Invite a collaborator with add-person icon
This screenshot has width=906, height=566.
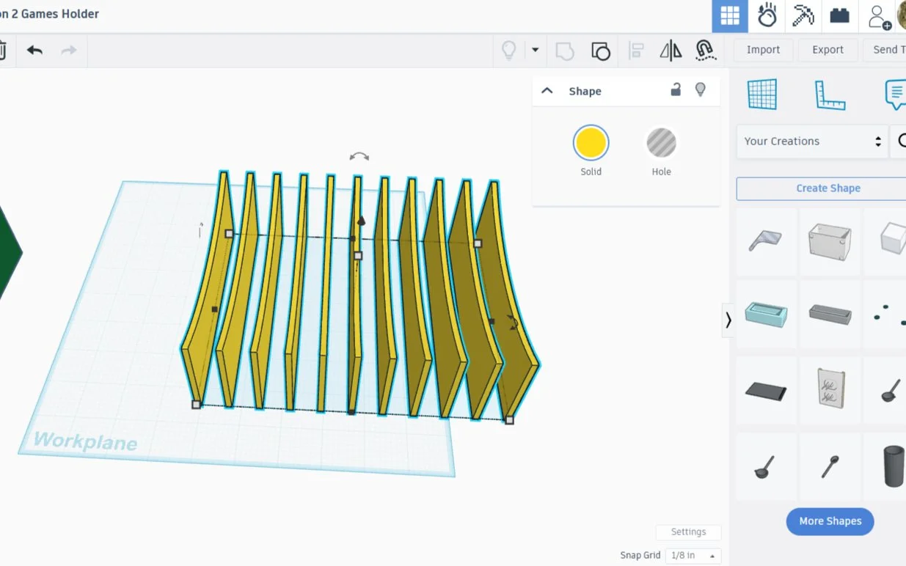pos(878,16)
